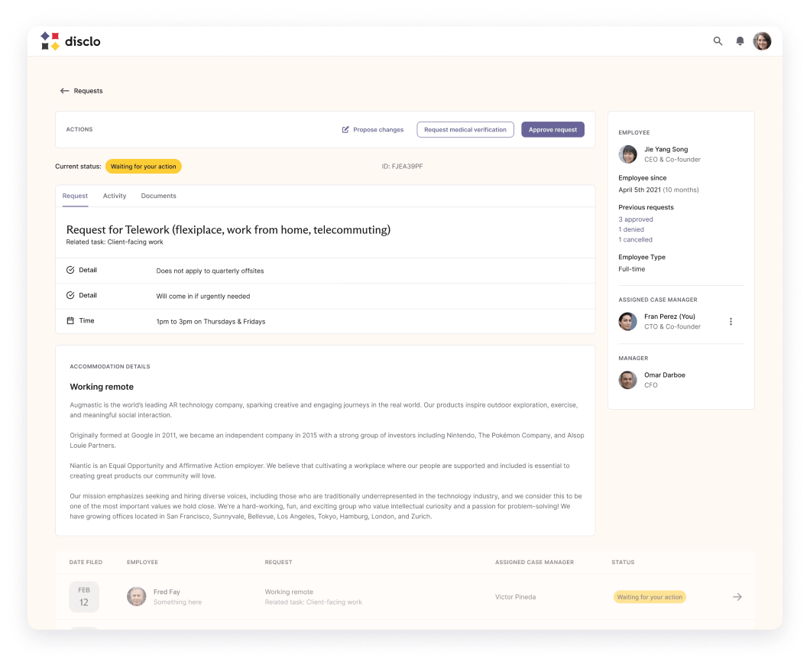Click the checkmark icon for offsites detail

70,271
